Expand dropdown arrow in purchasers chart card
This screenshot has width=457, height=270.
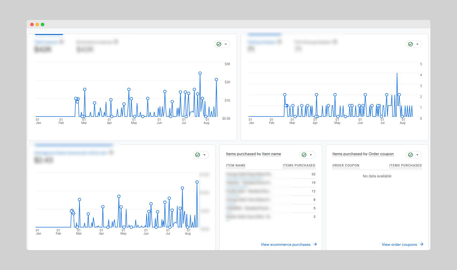(x=417, y=44)
